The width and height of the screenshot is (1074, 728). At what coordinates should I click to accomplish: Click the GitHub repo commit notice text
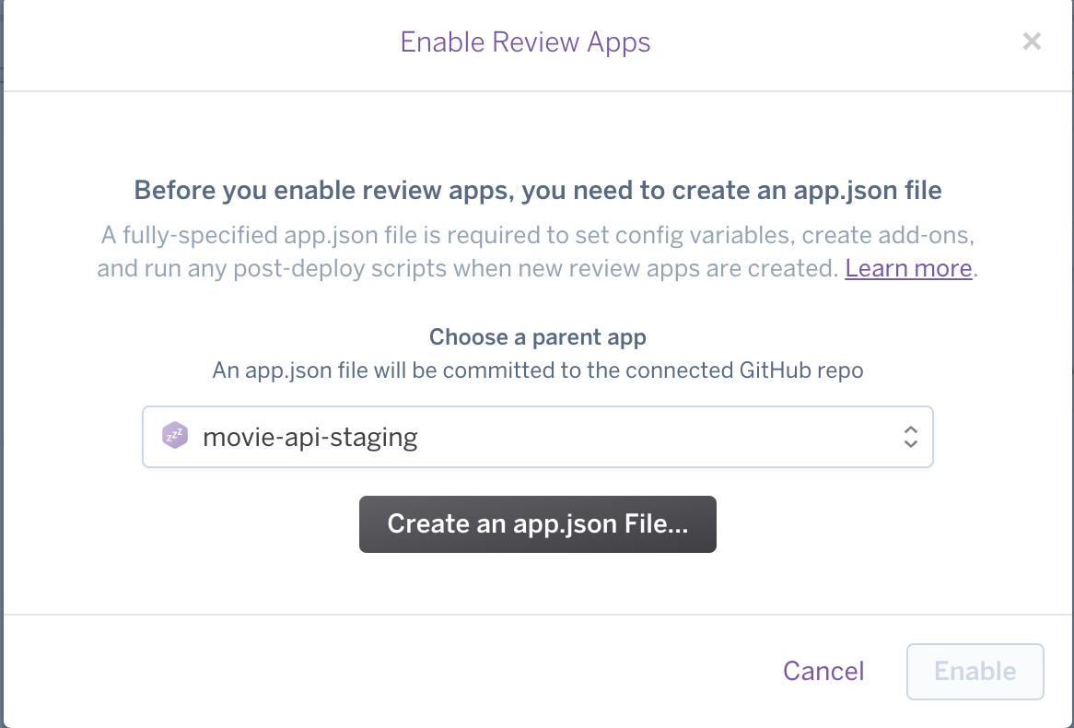tap(537, 370)
